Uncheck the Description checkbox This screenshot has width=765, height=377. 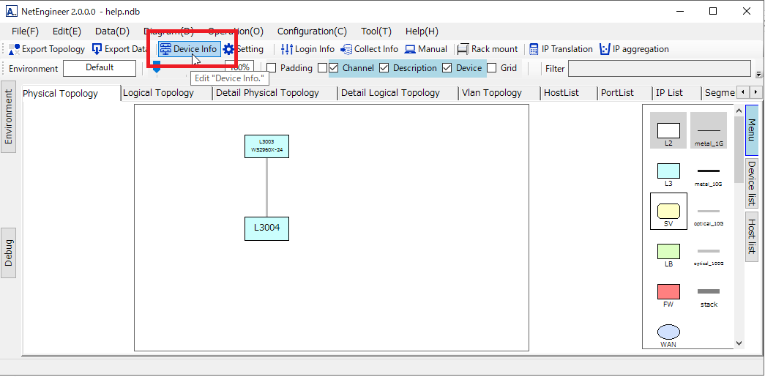[384, 68]
